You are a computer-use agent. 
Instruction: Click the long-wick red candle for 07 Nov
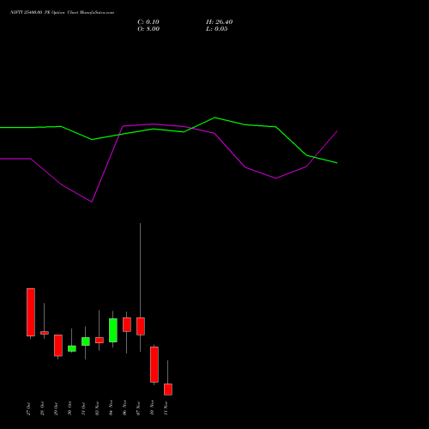pyautogui.click(x=141, y=326)
